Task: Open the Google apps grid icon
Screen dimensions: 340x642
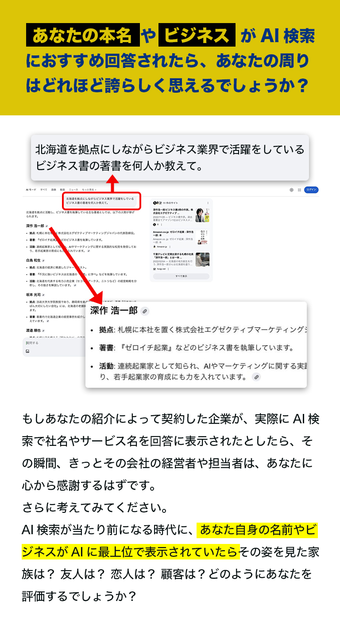Action: click(x=299, y=189)
